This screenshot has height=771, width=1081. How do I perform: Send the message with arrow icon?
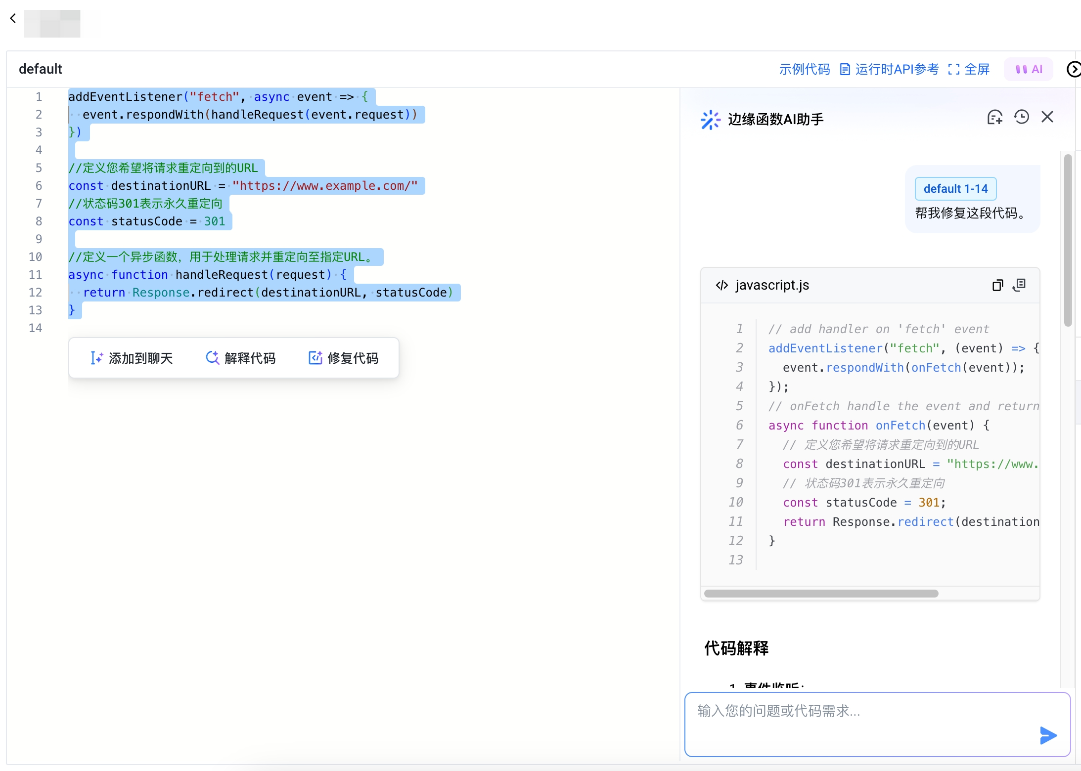pos(1048,735)
